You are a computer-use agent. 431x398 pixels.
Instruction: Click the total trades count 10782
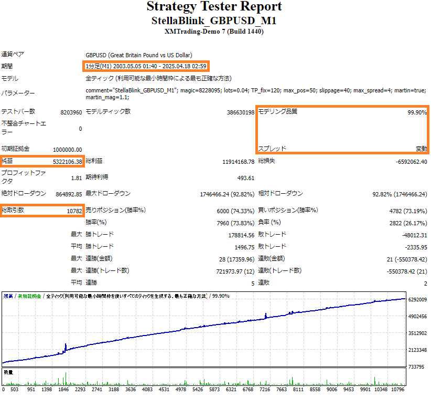point(74,211)
